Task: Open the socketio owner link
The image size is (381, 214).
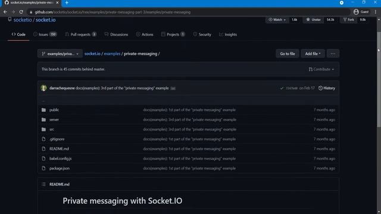Action: point(23,20)
